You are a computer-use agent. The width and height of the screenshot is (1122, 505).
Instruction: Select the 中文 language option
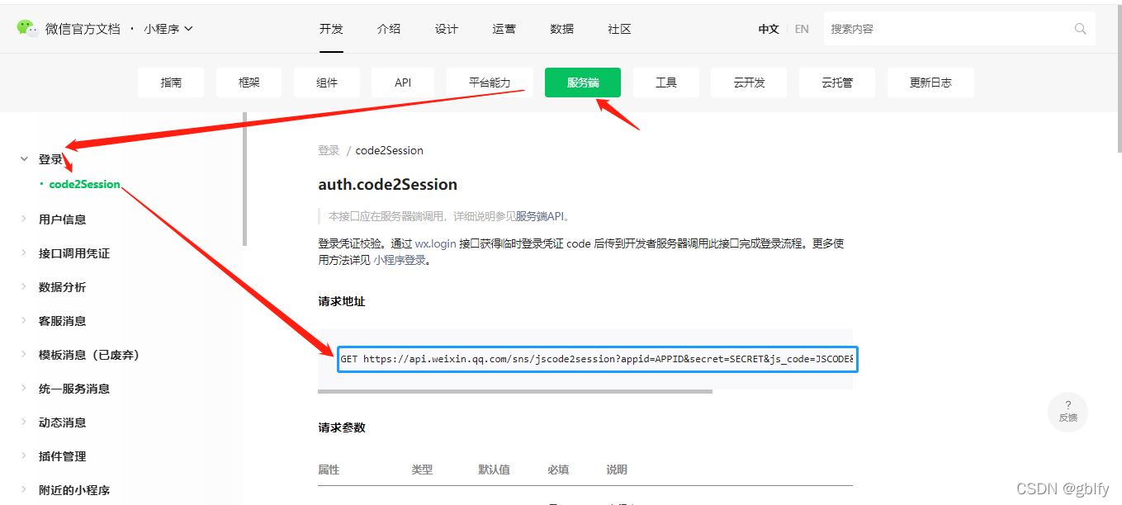769,29
